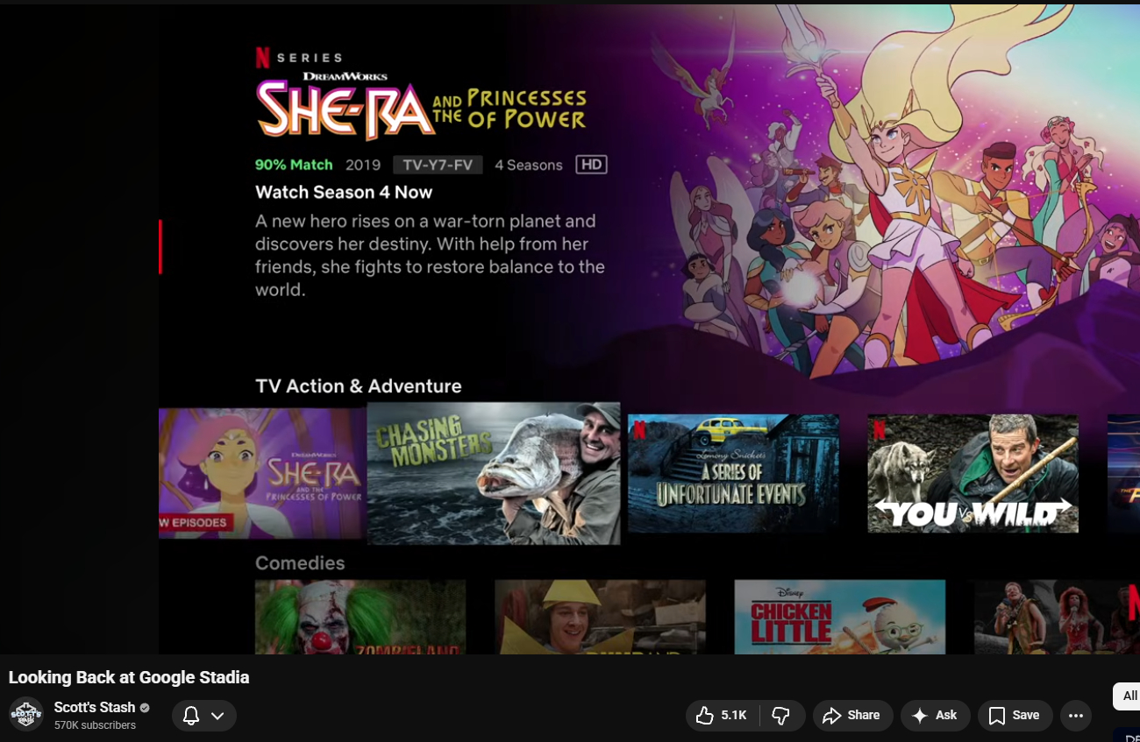Image resolution: width=1140 pixels, height=742 pixels.
Task: Click the 'Looking Back at Google Stadia' title
Action: [129, 677]
